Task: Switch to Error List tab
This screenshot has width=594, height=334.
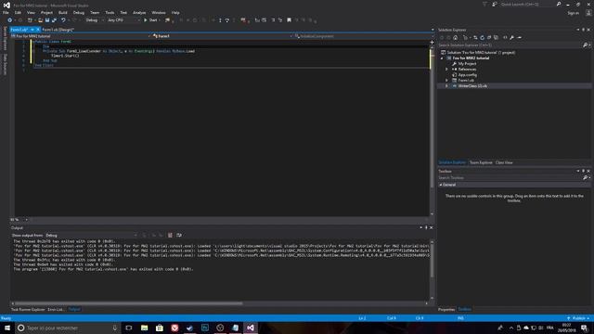Action: point(56,309)
